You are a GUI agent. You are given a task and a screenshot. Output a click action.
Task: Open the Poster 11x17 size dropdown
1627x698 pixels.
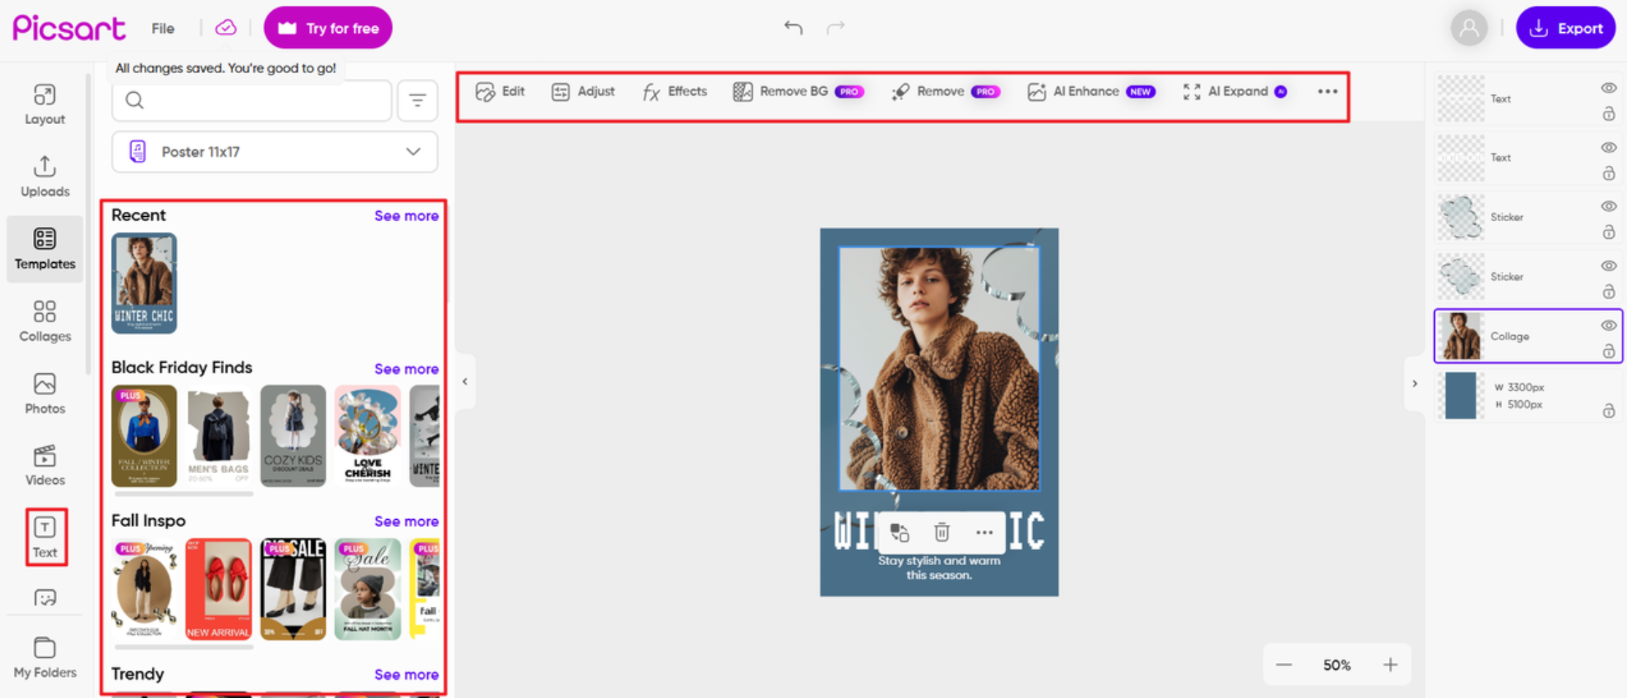pyautogui.click(x=274, y=152)
